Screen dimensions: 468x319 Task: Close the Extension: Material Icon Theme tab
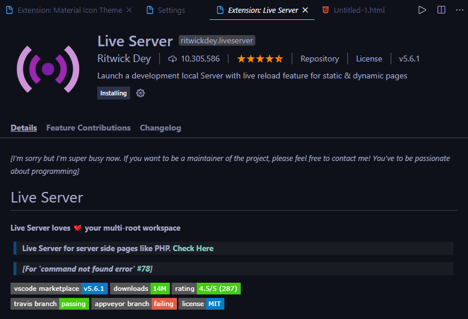point(129,10)
